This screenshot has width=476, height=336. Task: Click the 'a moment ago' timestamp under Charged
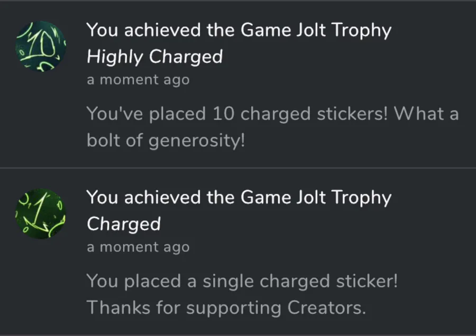[138, 247]
